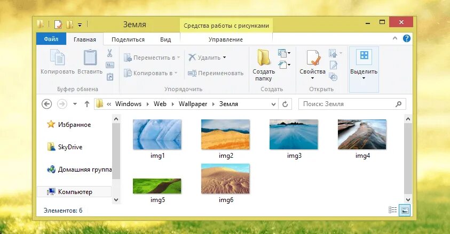Expand the Выделить dropdown arrow
This screenshot has width=450, height=234.
(x=364, y=78)
